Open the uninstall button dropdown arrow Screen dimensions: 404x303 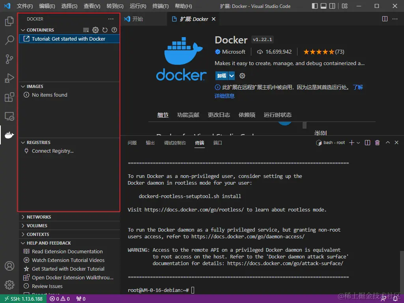tap(232, 76)
